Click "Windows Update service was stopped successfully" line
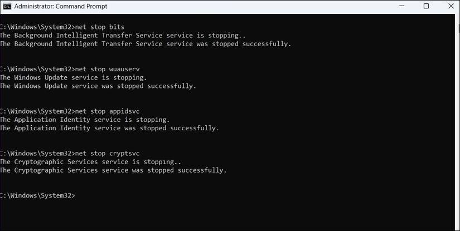This screenshot has height=231, width=460. click(x=98, y=86)
